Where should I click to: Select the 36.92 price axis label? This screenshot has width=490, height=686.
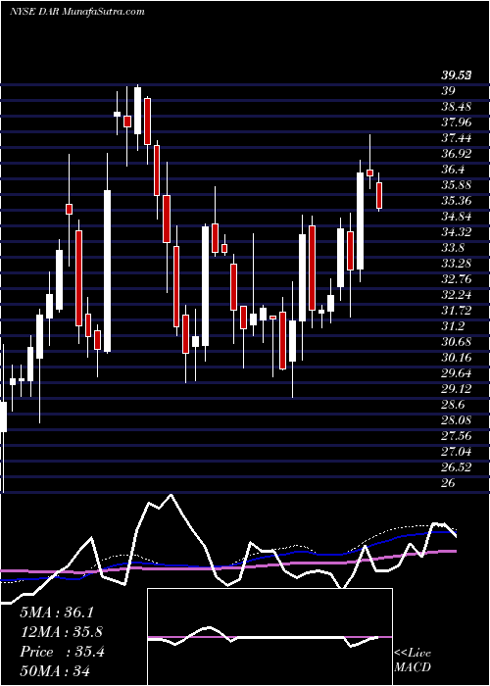click(456, 154)
